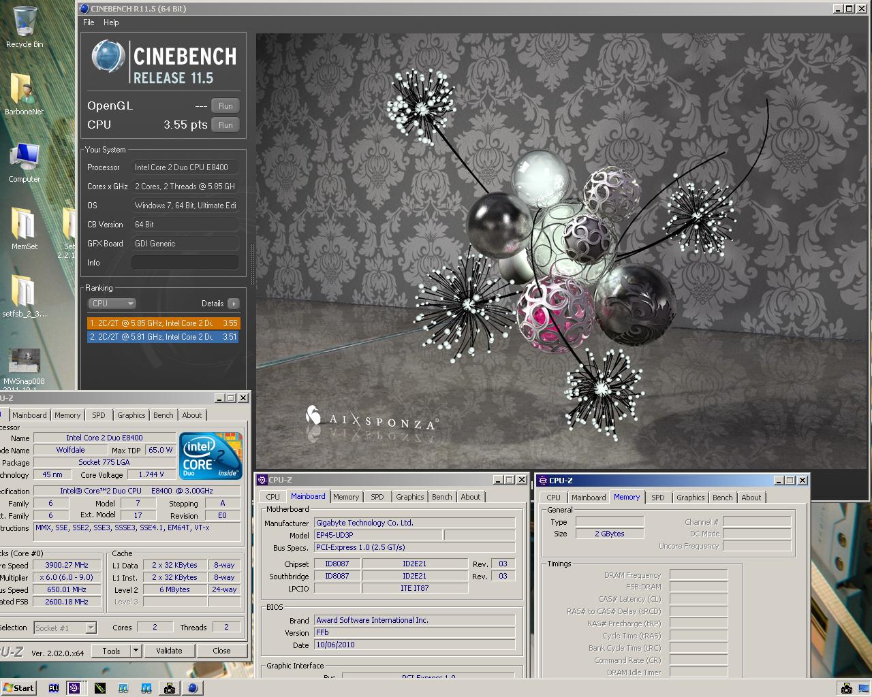Open the setfsb_2_3 folder icon
Screen dimensions: 872x697
25,296
